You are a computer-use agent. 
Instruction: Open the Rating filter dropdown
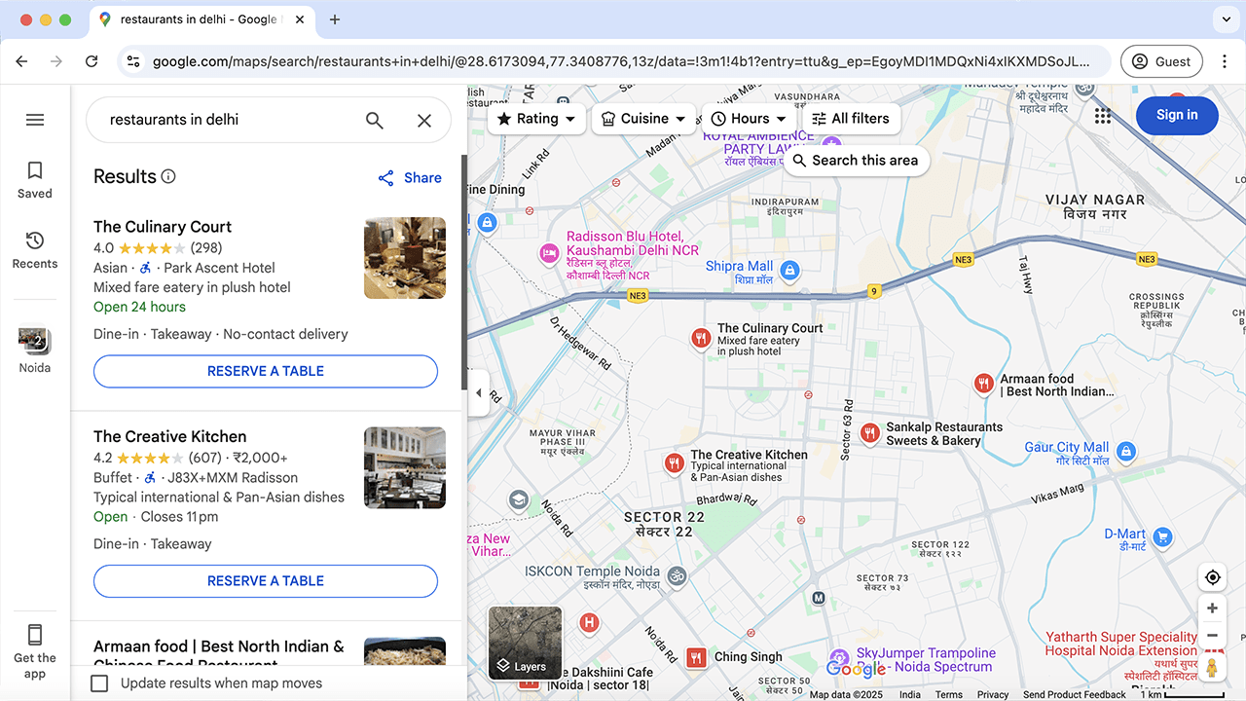(536, 119)
